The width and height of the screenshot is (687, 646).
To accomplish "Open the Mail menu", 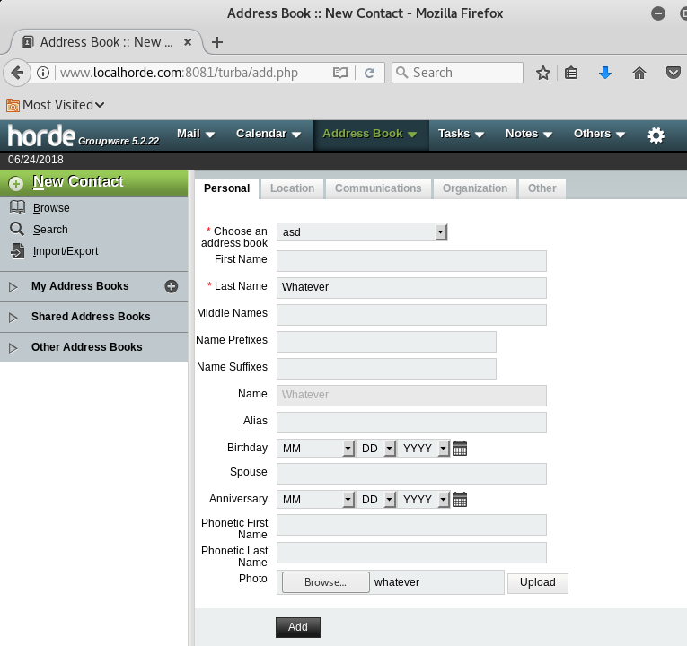I will coord(196,134).
